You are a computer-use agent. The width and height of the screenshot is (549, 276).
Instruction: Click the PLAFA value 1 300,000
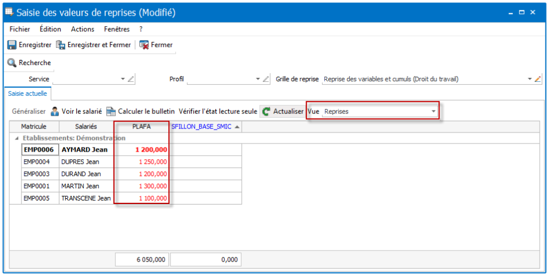coord(153,186)
